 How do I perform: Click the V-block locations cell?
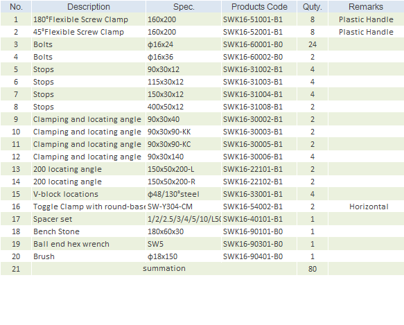[x=89, y=194]
